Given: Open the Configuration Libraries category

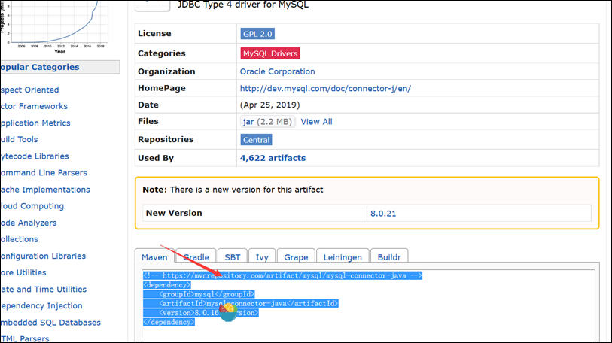Looking at the screenshot, I should pyautogui.click(x=43, y=256).
